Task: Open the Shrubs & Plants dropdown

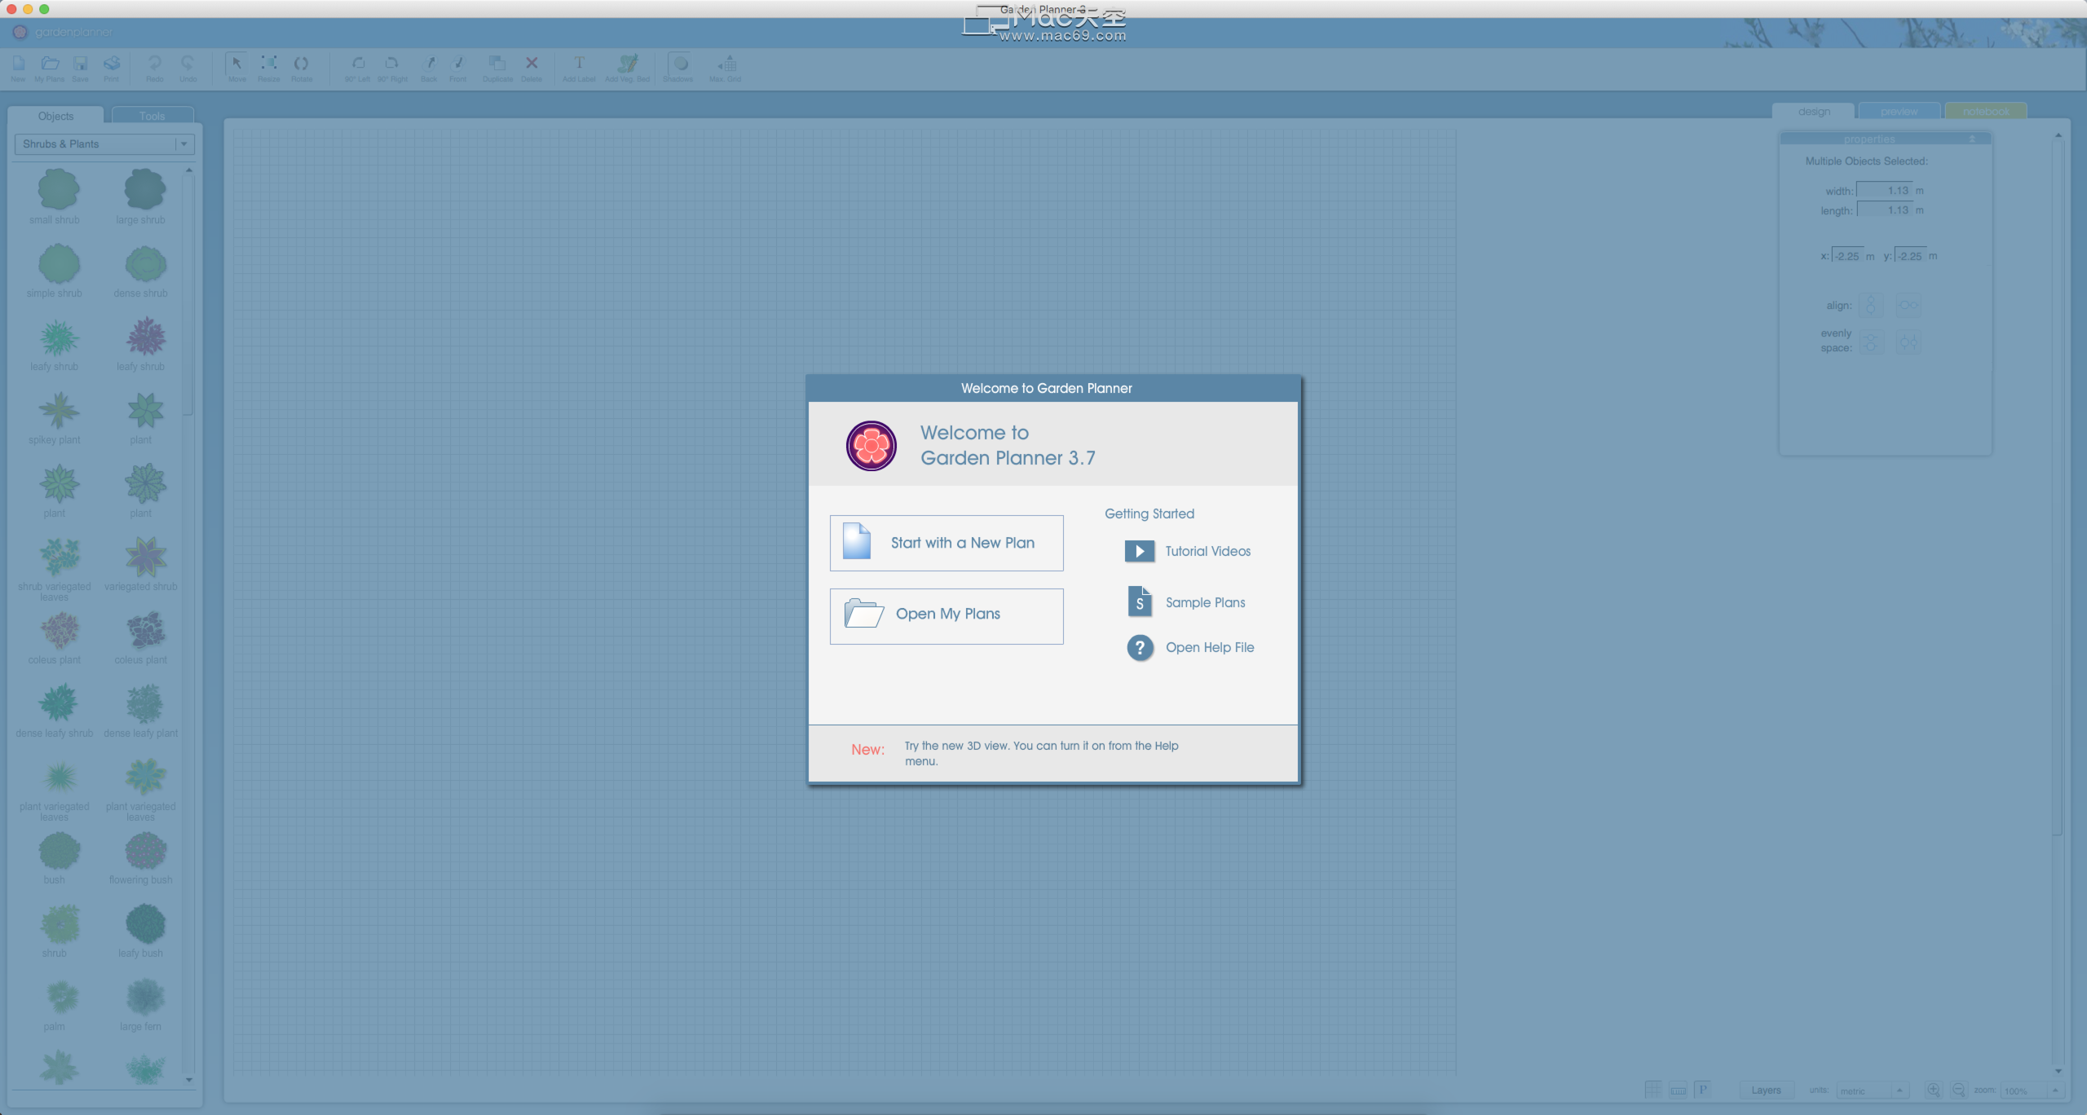Action: (104, 144)
